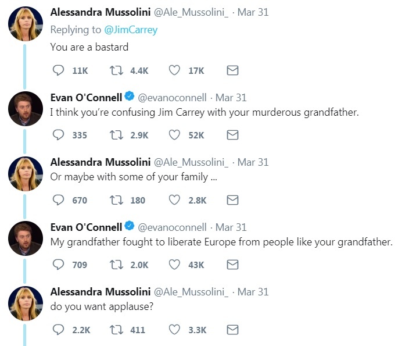The width and height of the screenshot is (409, 346).
Task: Click Alessandra Mussolini's avatar on the top tweet
Action: pos(26,23)
